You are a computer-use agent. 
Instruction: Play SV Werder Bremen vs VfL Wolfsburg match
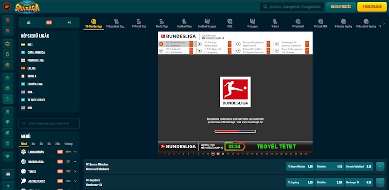pyautogui.click(x=161, y=44)
